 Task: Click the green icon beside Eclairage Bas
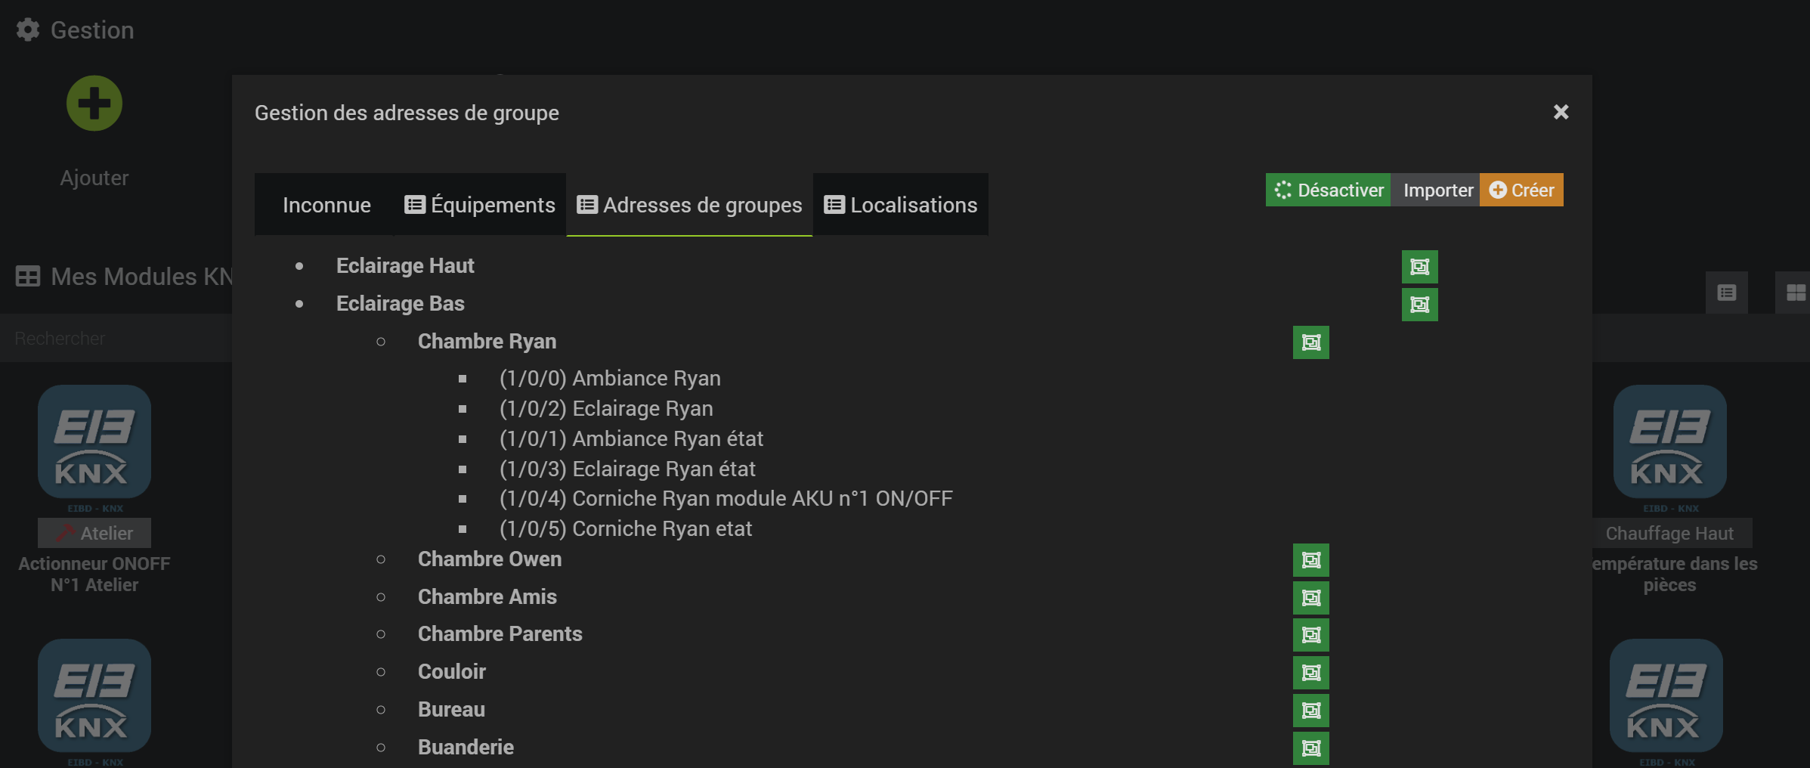(x=1419, y=305)
